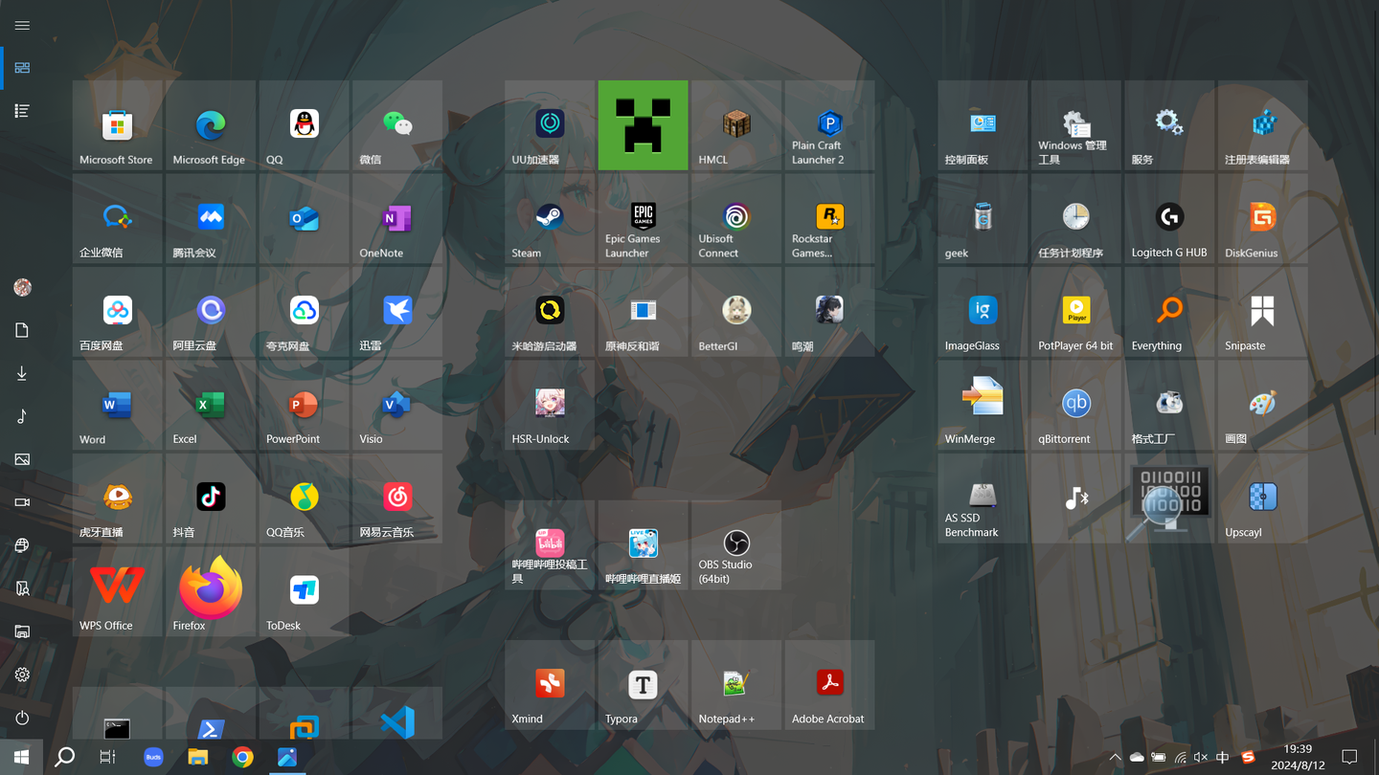Launch the Logitech G HUB tile
1379x775 pixels.
coord(1169,218)
